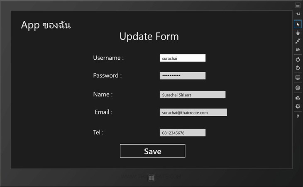
Task: Click the Name field with Surachai Sirisart
Action: click(x=193, y=95)
